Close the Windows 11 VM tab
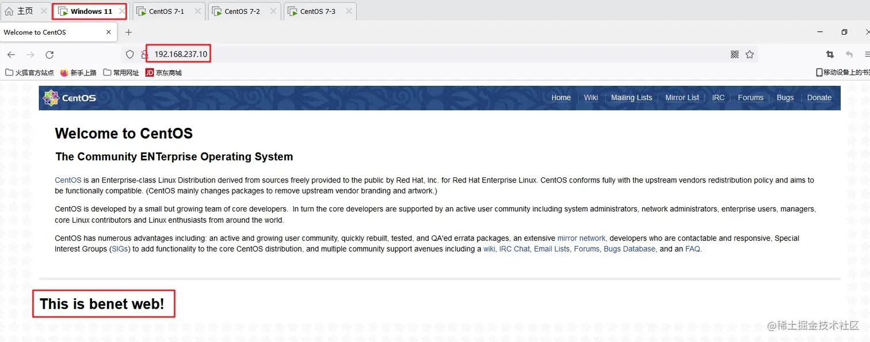 pyautogui.click(x=121, y=11)
